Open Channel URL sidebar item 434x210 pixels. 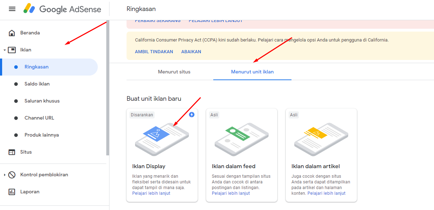(39, 118)
